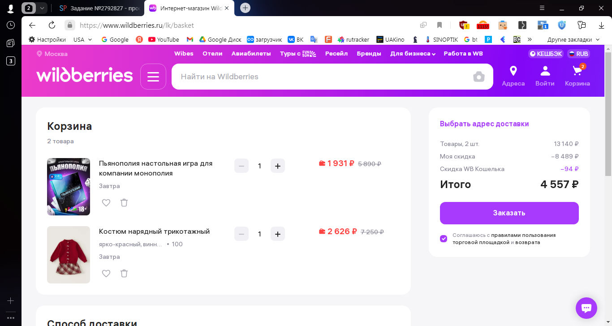Viewport: 612px width, 326px height.
Task: Uncheck the marketplace rules agreement checkbox
Action: coord(444,239)
